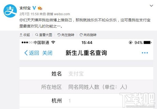Click the 支付宝 account name

(25, 8)
